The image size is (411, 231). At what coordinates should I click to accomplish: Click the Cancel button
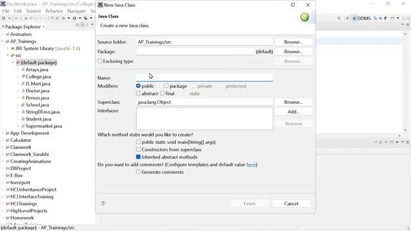tap(291, 203)
